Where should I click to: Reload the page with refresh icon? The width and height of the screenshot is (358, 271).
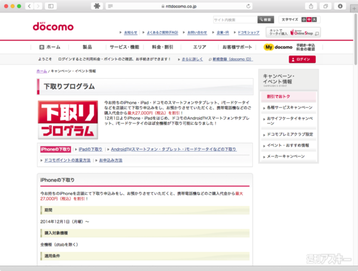coord(248,6)
